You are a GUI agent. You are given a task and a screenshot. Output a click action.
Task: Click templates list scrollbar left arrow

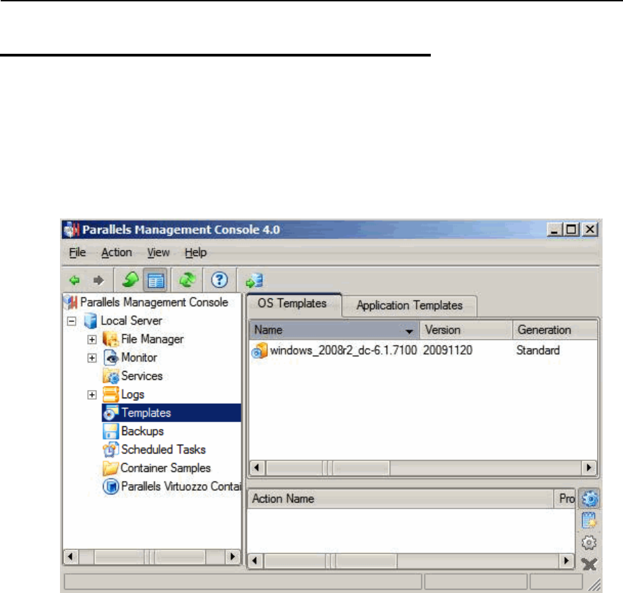pos(257,468)
